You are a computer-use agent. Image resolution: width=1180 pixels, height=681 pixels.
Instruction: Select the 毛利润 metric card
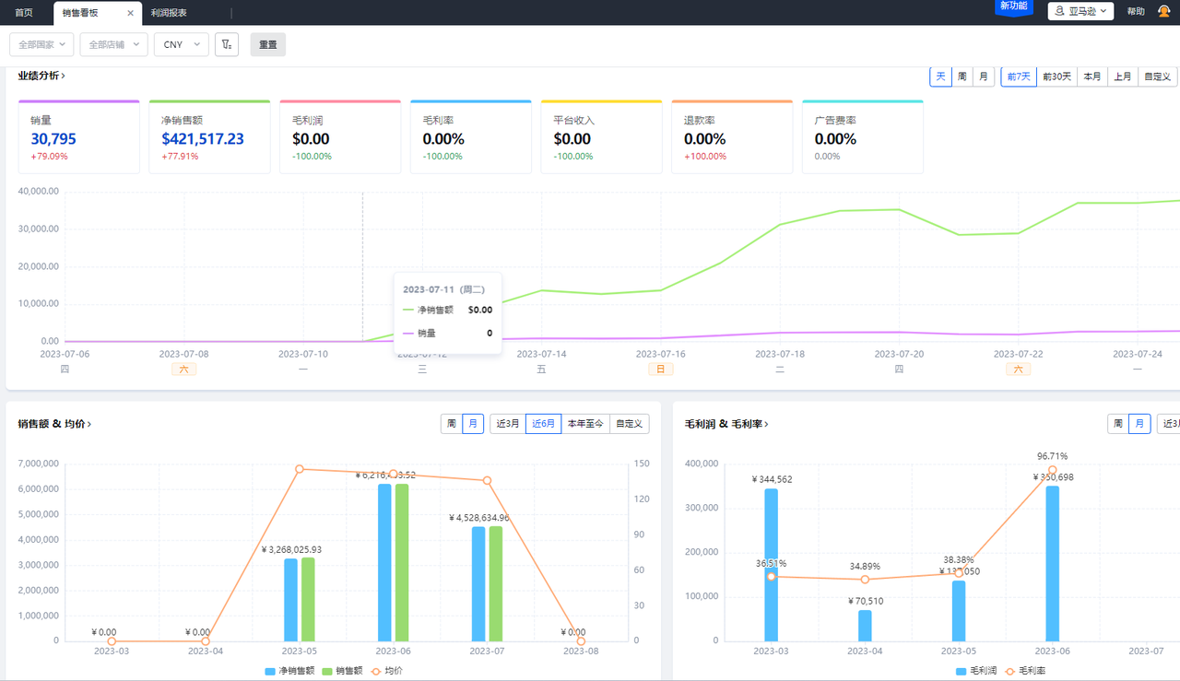pyautogui.click(x=340, y=137)
